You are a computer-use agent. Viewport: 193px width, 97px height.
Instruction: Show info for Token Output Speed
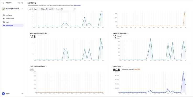point(128,33)
